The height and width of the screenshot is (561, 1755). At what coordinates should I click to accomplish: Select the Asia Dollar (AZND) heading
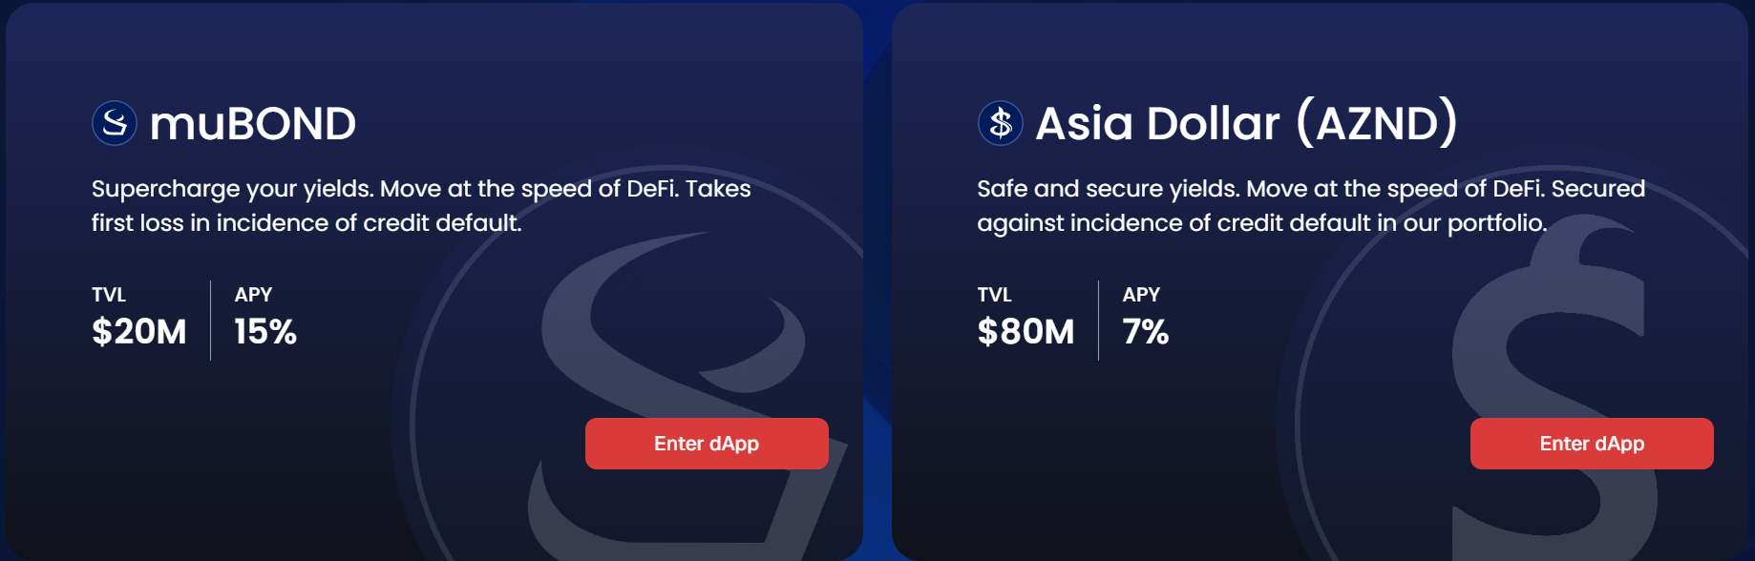(x=1246, y=123)
